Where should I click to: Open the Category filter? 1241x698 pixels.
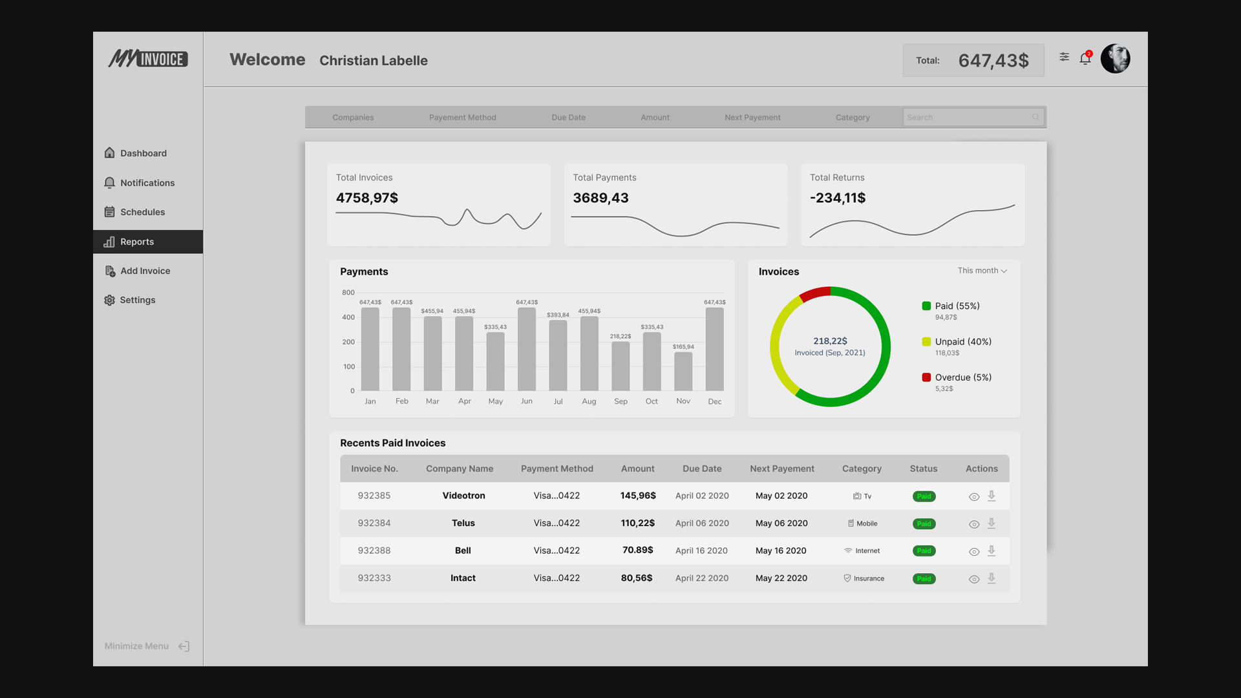pyautogui.click(x=852, y=118)
